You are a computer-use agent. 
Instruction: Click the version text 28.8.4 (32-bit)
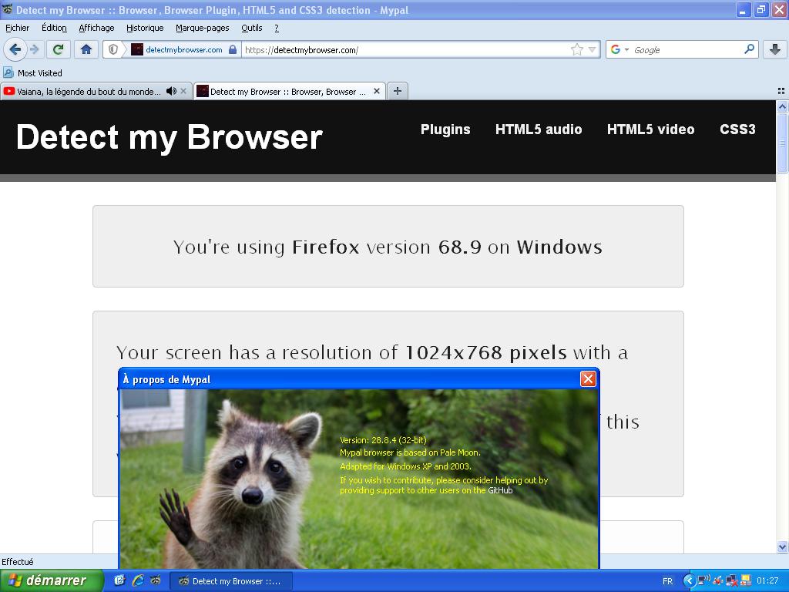[x=383, y=440]
